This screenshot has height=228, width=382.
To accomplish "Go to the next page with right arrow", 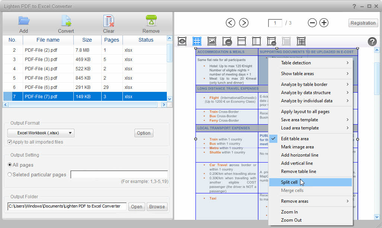I will coord(243,23).
